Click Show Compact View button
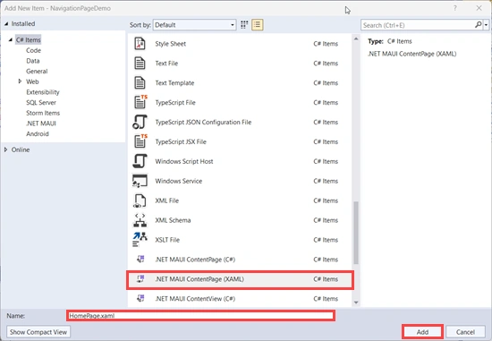The image size is (492, 341). tap(38, 332)
